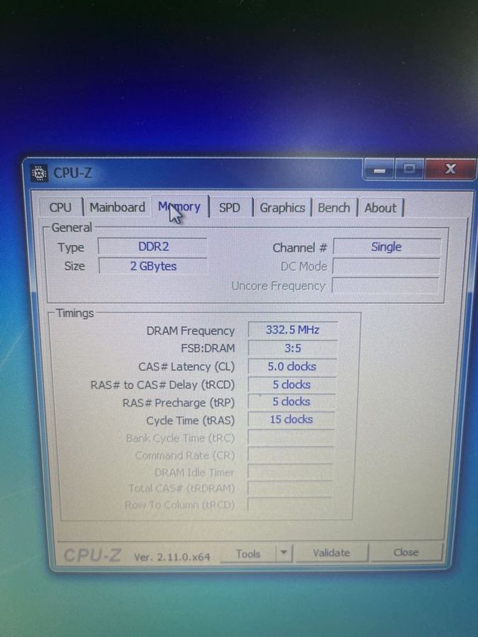Click the CPU-Z title text
The width and height of the screenshot is (478, 637).
pos(73,173)
